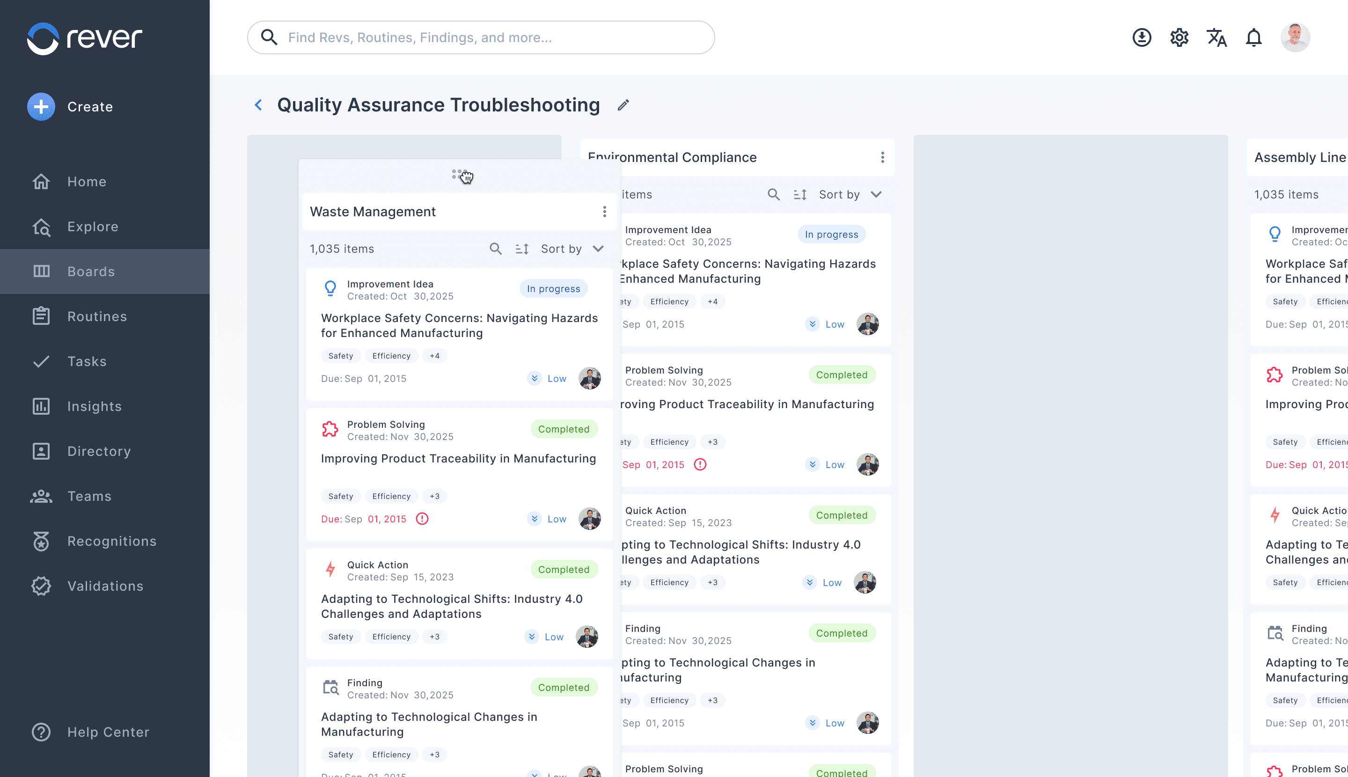Click the 1,035 items count in Waste Management
The height and width of the screenshot is (777, 1348).
tap(342, 249)
